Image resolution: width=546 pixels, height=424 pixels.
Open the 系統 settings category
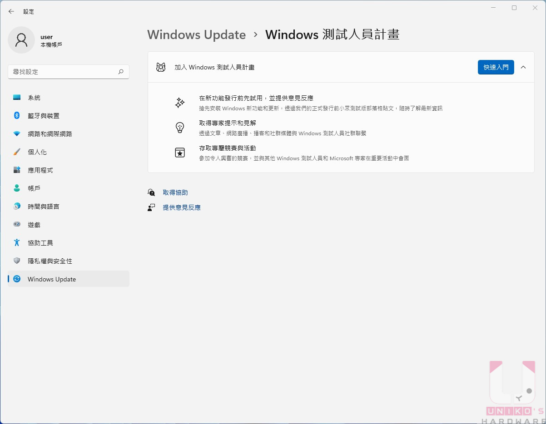pos(69,98)
